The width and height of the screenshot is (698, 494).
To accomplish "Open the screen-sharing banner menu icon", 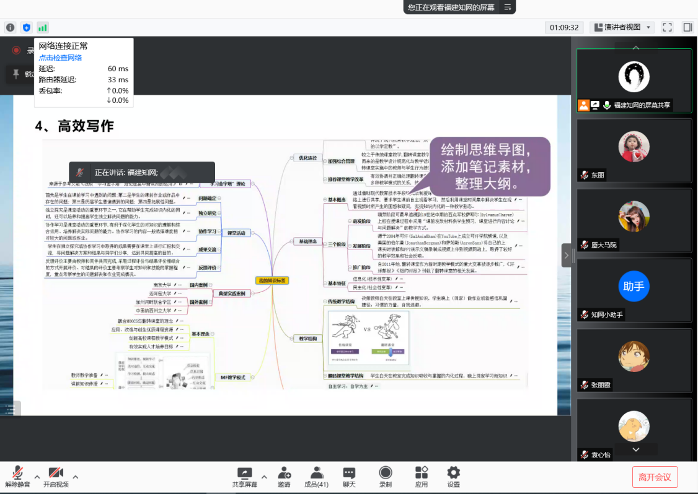I will [507, 7].
